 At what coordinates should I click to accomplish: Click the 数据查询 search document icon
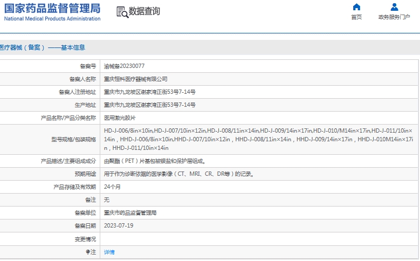122,12
